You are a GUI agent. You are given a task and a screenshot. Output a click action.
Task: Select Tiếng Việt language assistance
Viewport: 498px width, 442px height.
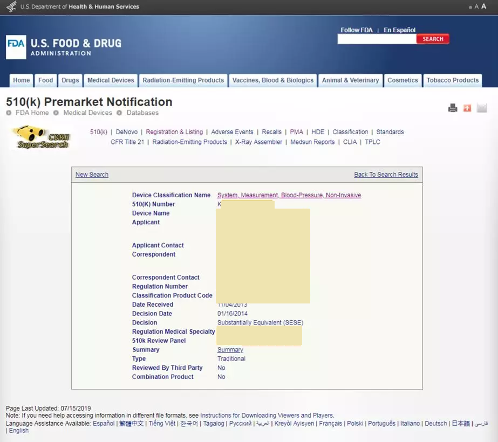[162, 423]
